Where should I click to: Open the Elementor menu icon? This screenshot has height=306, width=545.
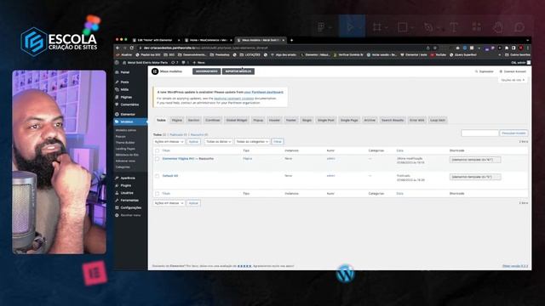pyautogui.click(x=117, y=114)
